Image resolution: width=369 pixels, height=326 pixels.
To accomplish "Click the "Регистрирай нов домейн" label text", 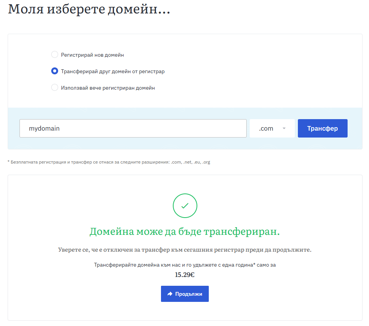I will tap(92, 55).
